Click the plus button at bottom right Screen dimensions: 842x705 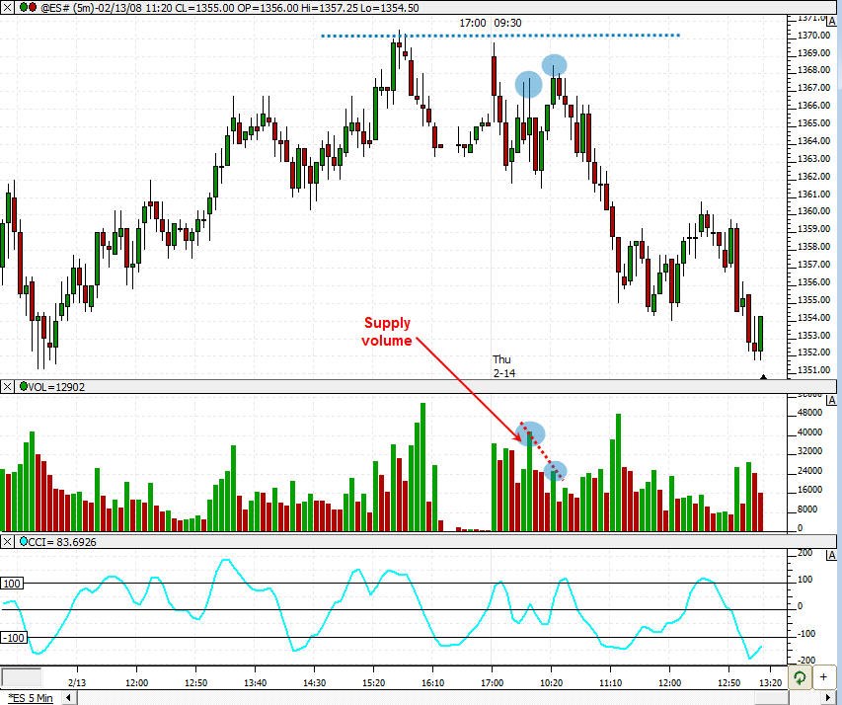(x=826, y=678)
